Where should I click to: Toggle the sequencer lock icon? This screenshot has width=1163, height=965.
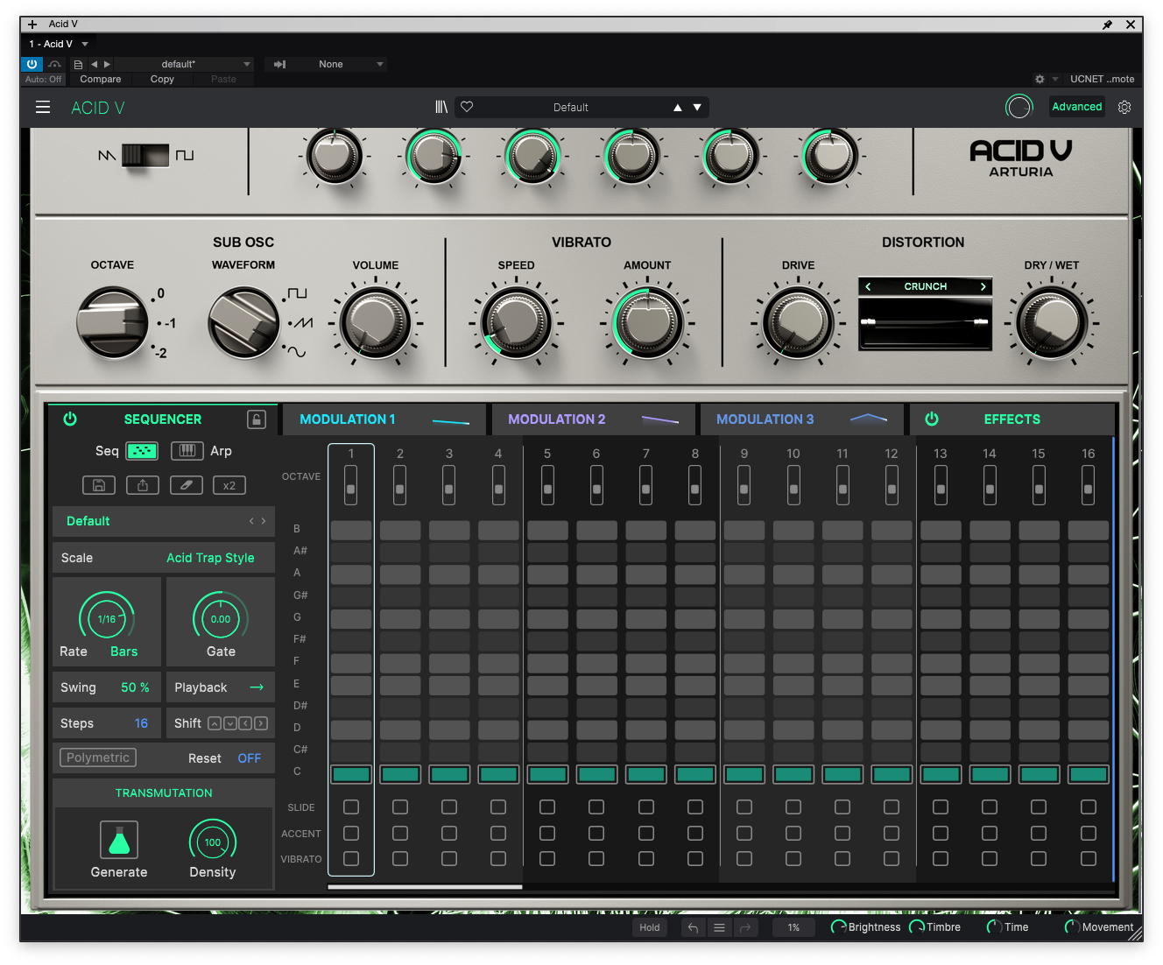[257, 419]
